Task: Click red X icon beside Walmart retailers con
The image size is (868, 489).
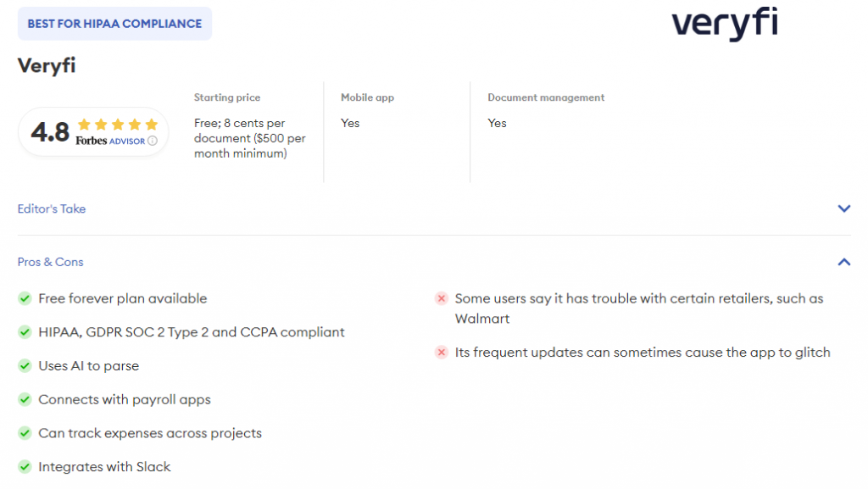Action: click(x=441, y=299)
